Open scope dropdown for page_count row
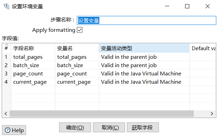The height and width of the screenshot is (137, 218). (x=144, y=73)
